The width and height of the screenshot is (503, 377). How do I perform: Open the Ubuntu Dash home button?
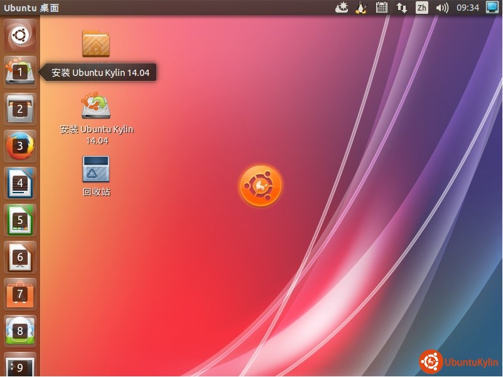(19, 35)
